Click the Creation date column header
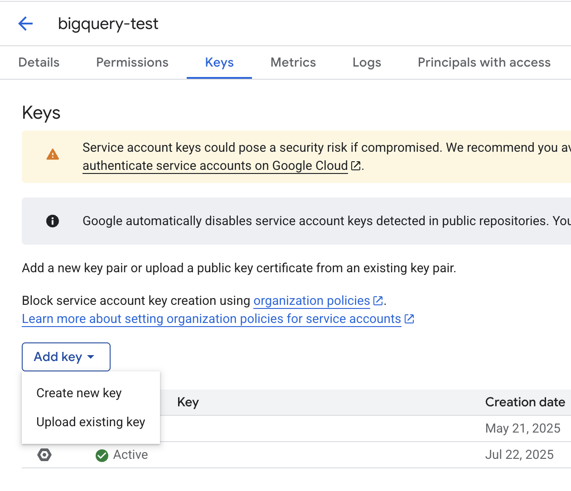The width and height of the screenshot is (571, 491). 525,402
